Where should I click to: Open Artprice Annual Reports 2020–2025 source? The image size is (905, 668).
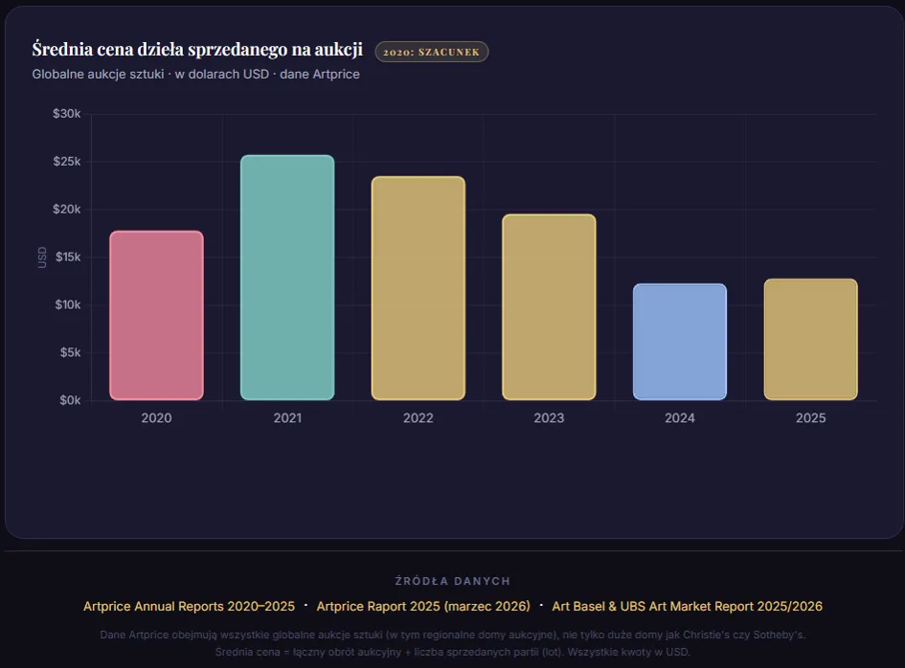click(190, 607)
